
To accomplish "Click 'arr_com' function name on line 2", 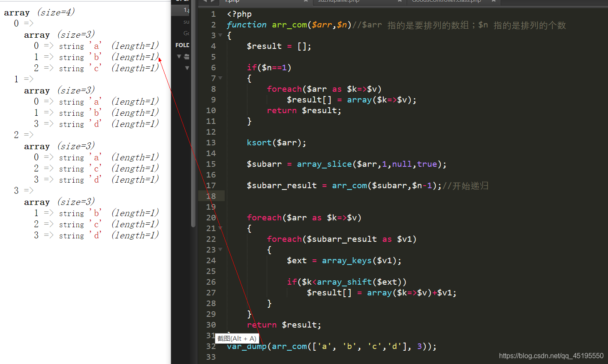I will (x=289, y=25).
